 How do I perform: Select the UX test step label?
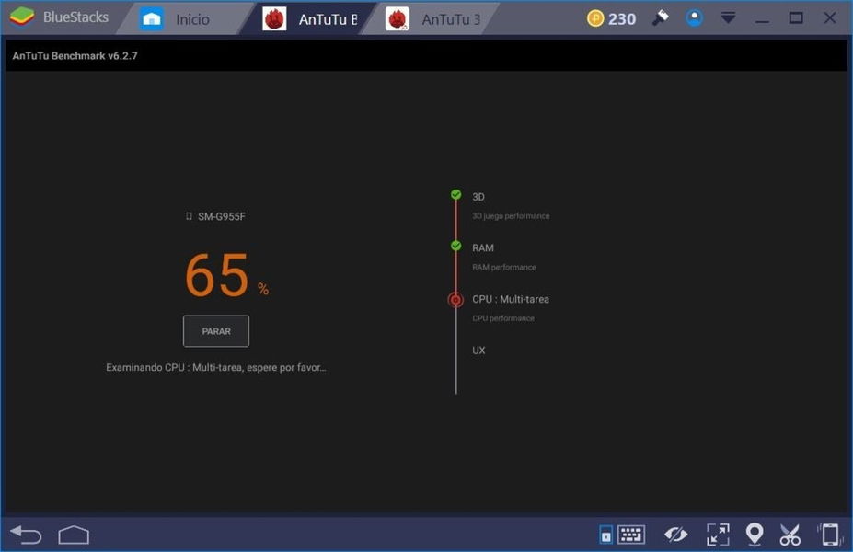click(478, 351)
